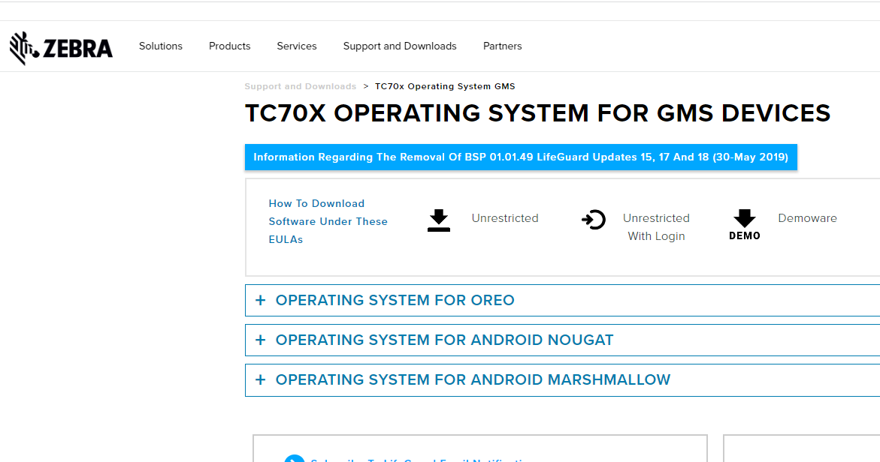The image size is (880, 462).
Task: Click the black Unrestricted download arrow icon
Action: click(439, 220)
